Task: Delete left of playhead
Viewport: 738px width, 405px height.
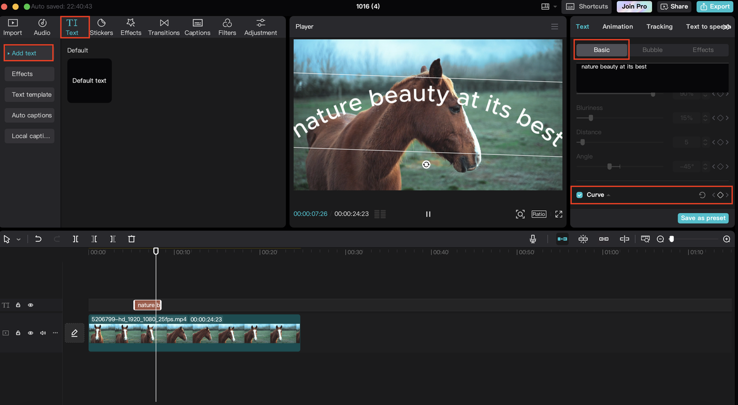Action: pos(94,239)
